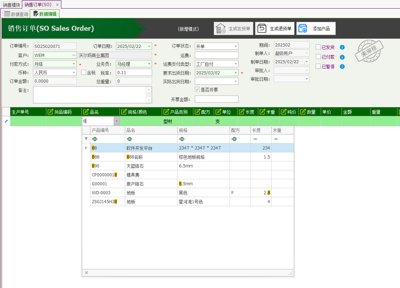Select product code ZSGJ145H38
This screenshot has width=400, height=288.
point(104,202)
